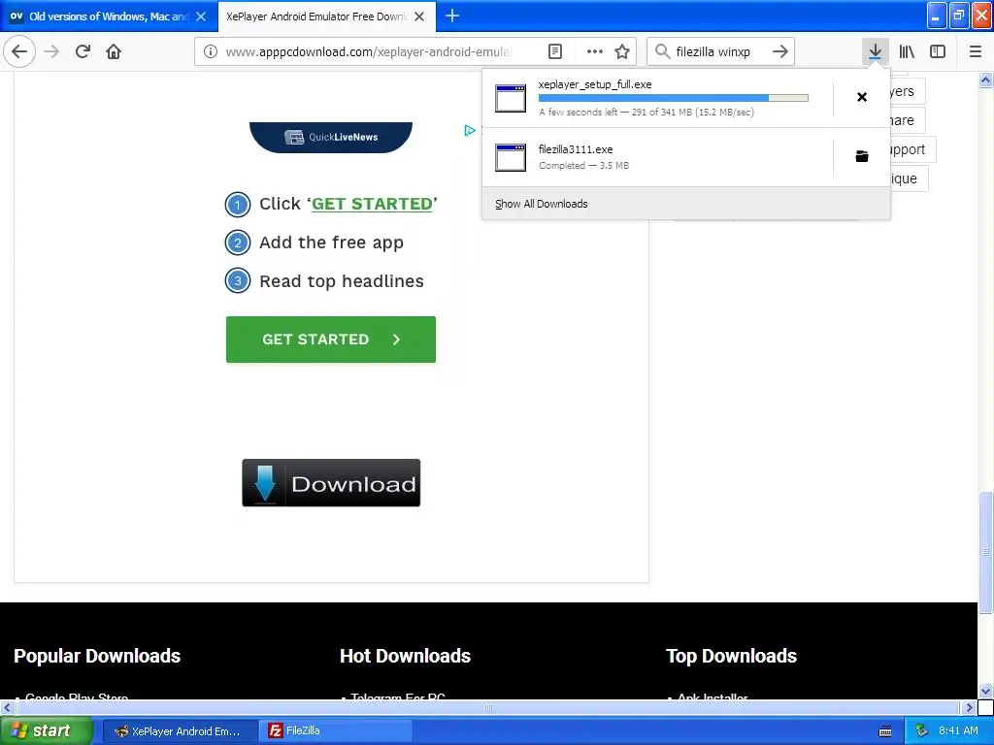The image size is (994, 745).
Task: Open the Firefox hamburger menu
Action: click(x=975, y=51)
